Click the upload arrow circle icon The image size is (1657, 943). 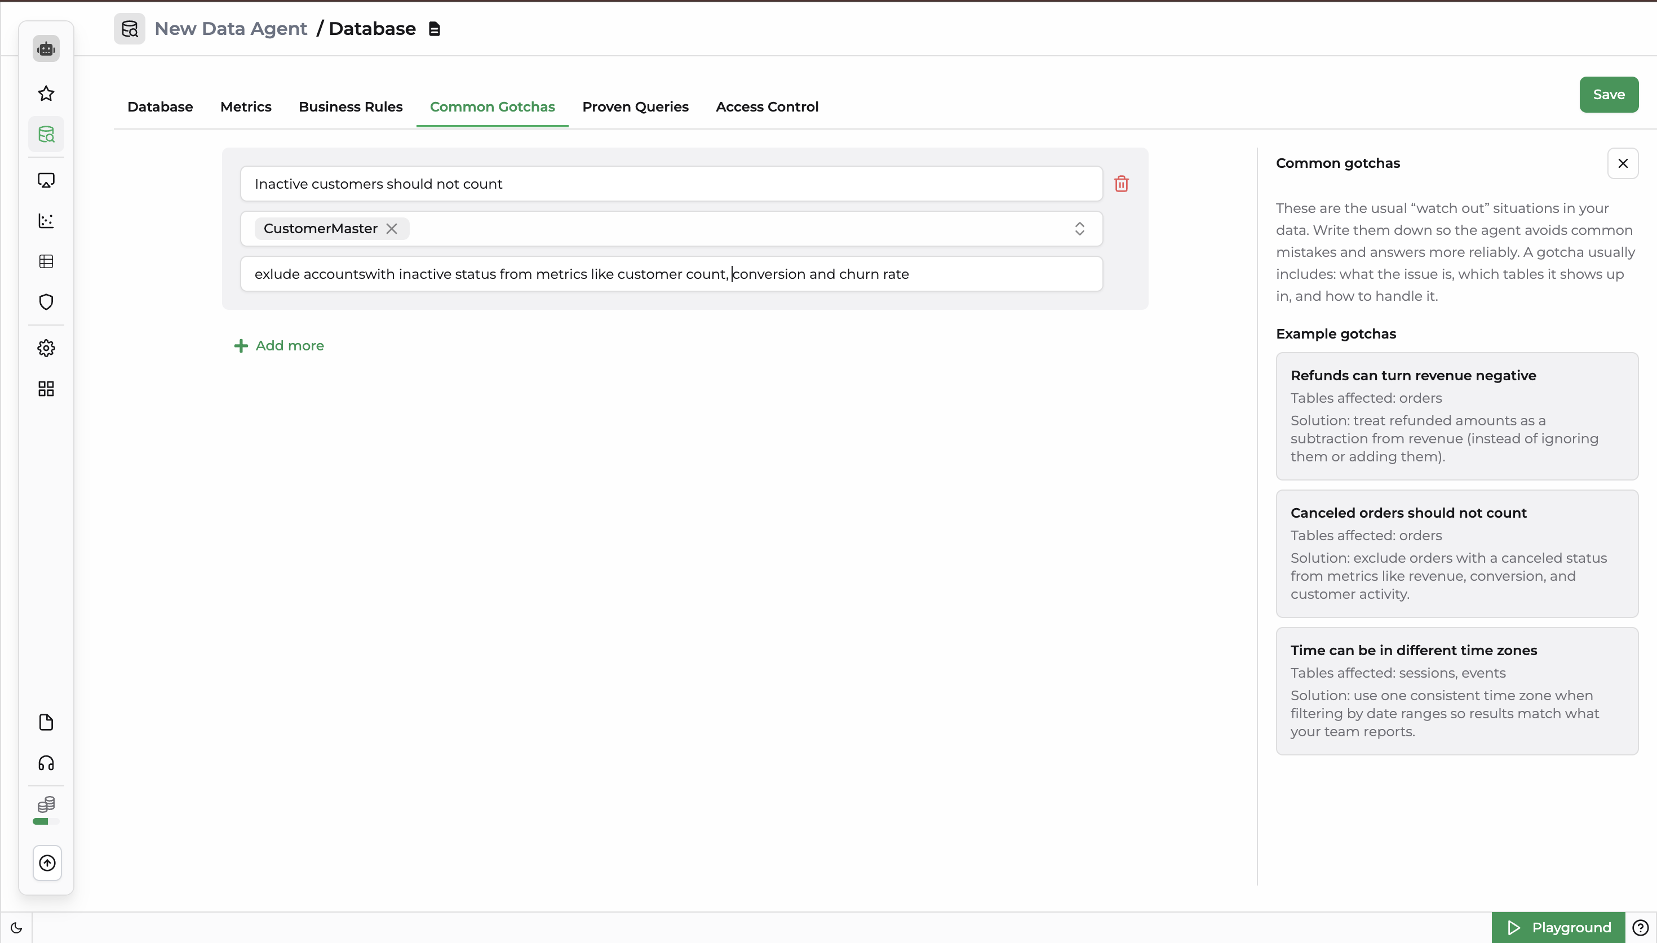point(47,862)
